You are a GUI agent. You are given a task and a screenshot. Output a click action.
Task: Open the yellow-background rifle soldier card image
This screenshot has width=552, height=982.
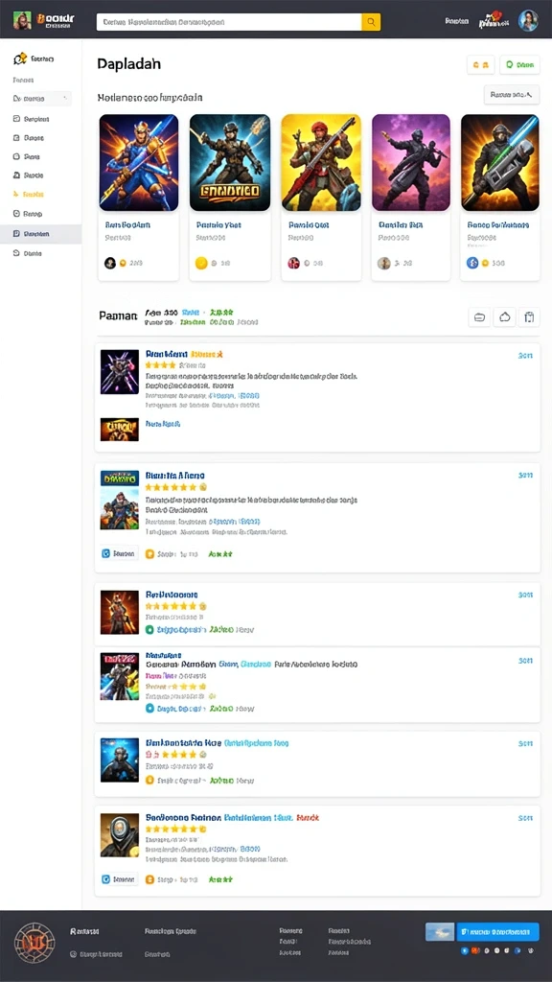[x=321, y=162]
